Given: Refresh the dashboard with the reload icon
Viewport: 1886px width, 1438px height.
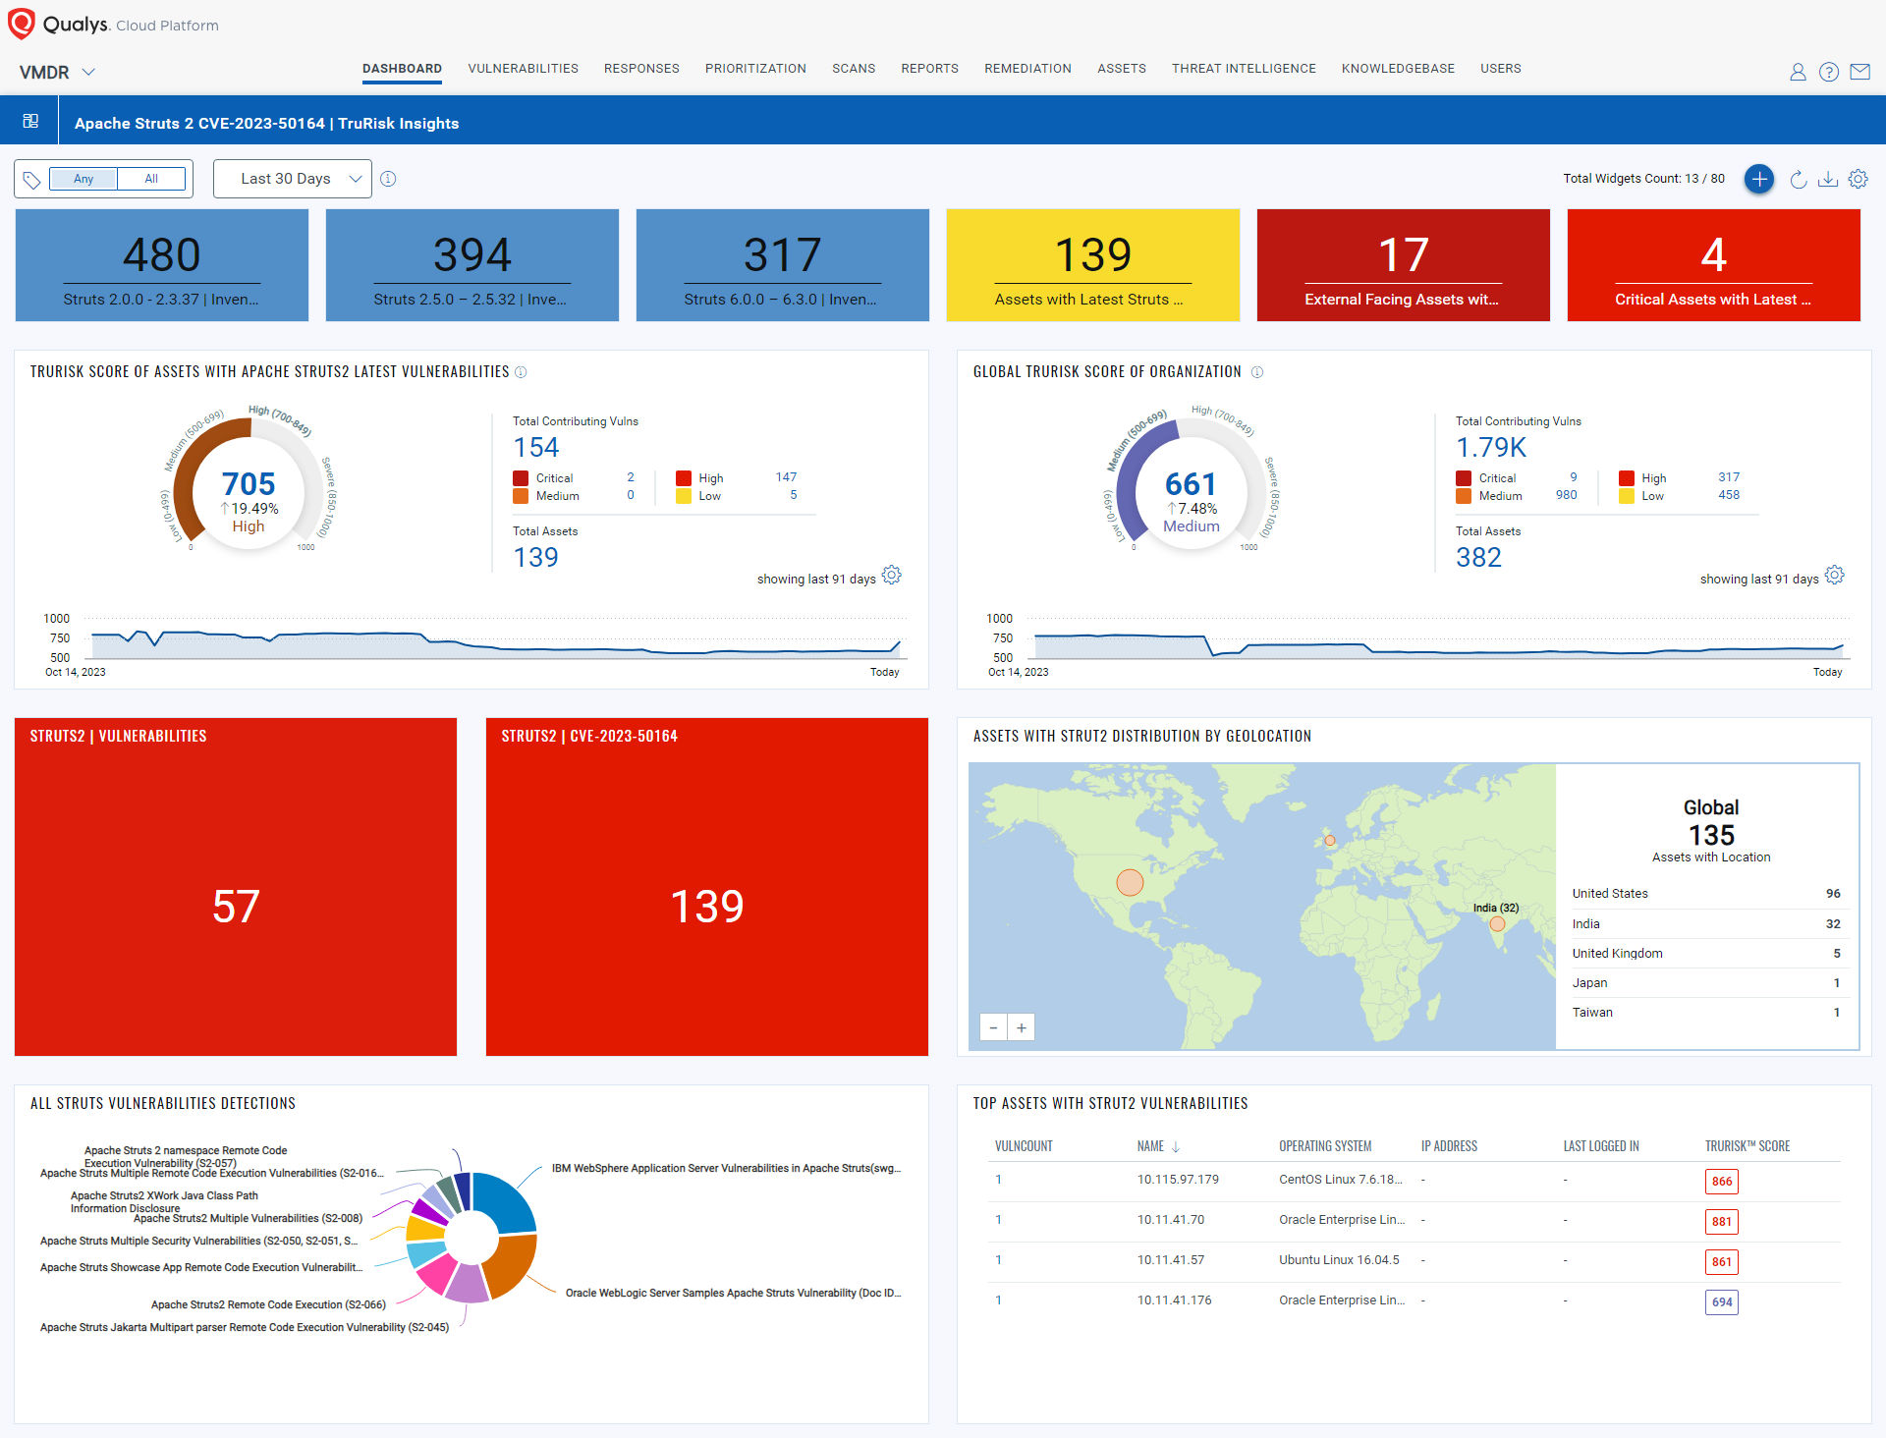Looking at the screenshot, I should tap(1798, 179).
